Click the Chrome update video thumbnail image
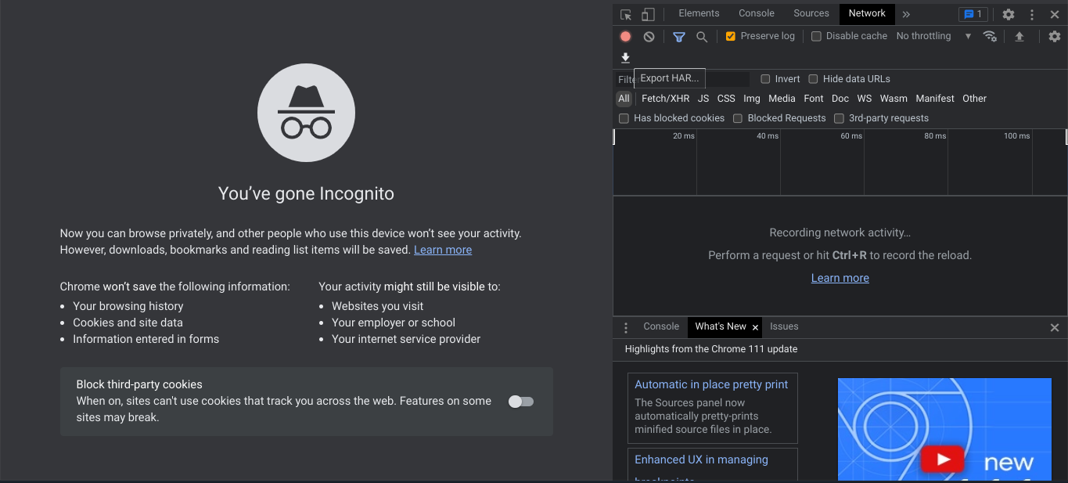Screen dimensions: 1068x483 944,429
